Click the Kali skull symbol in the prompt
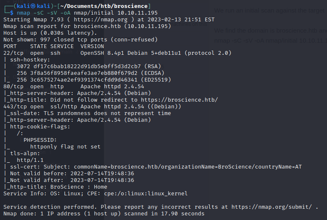 tap(33, 6)
